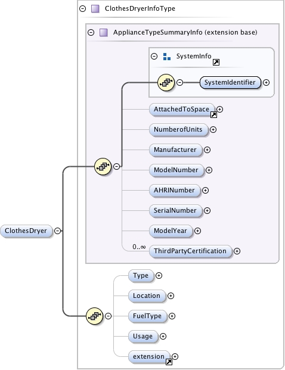This screenshot has height=370, width=285.
Task: Click the ClothesDryerInfoType purple type icon
Action: 95,9
